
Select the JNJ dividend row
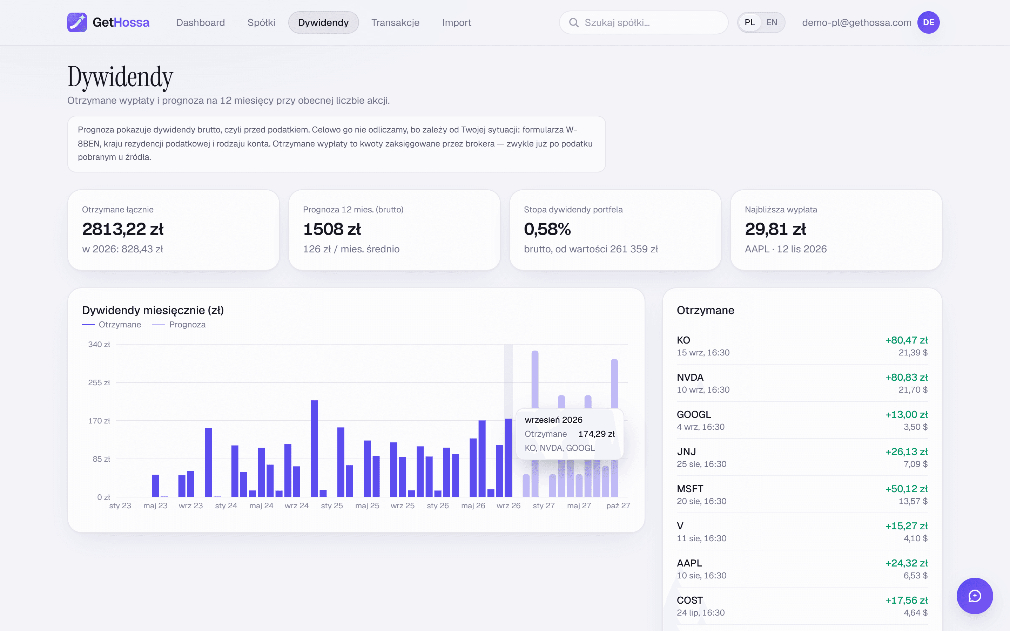(x=802, y=457)
